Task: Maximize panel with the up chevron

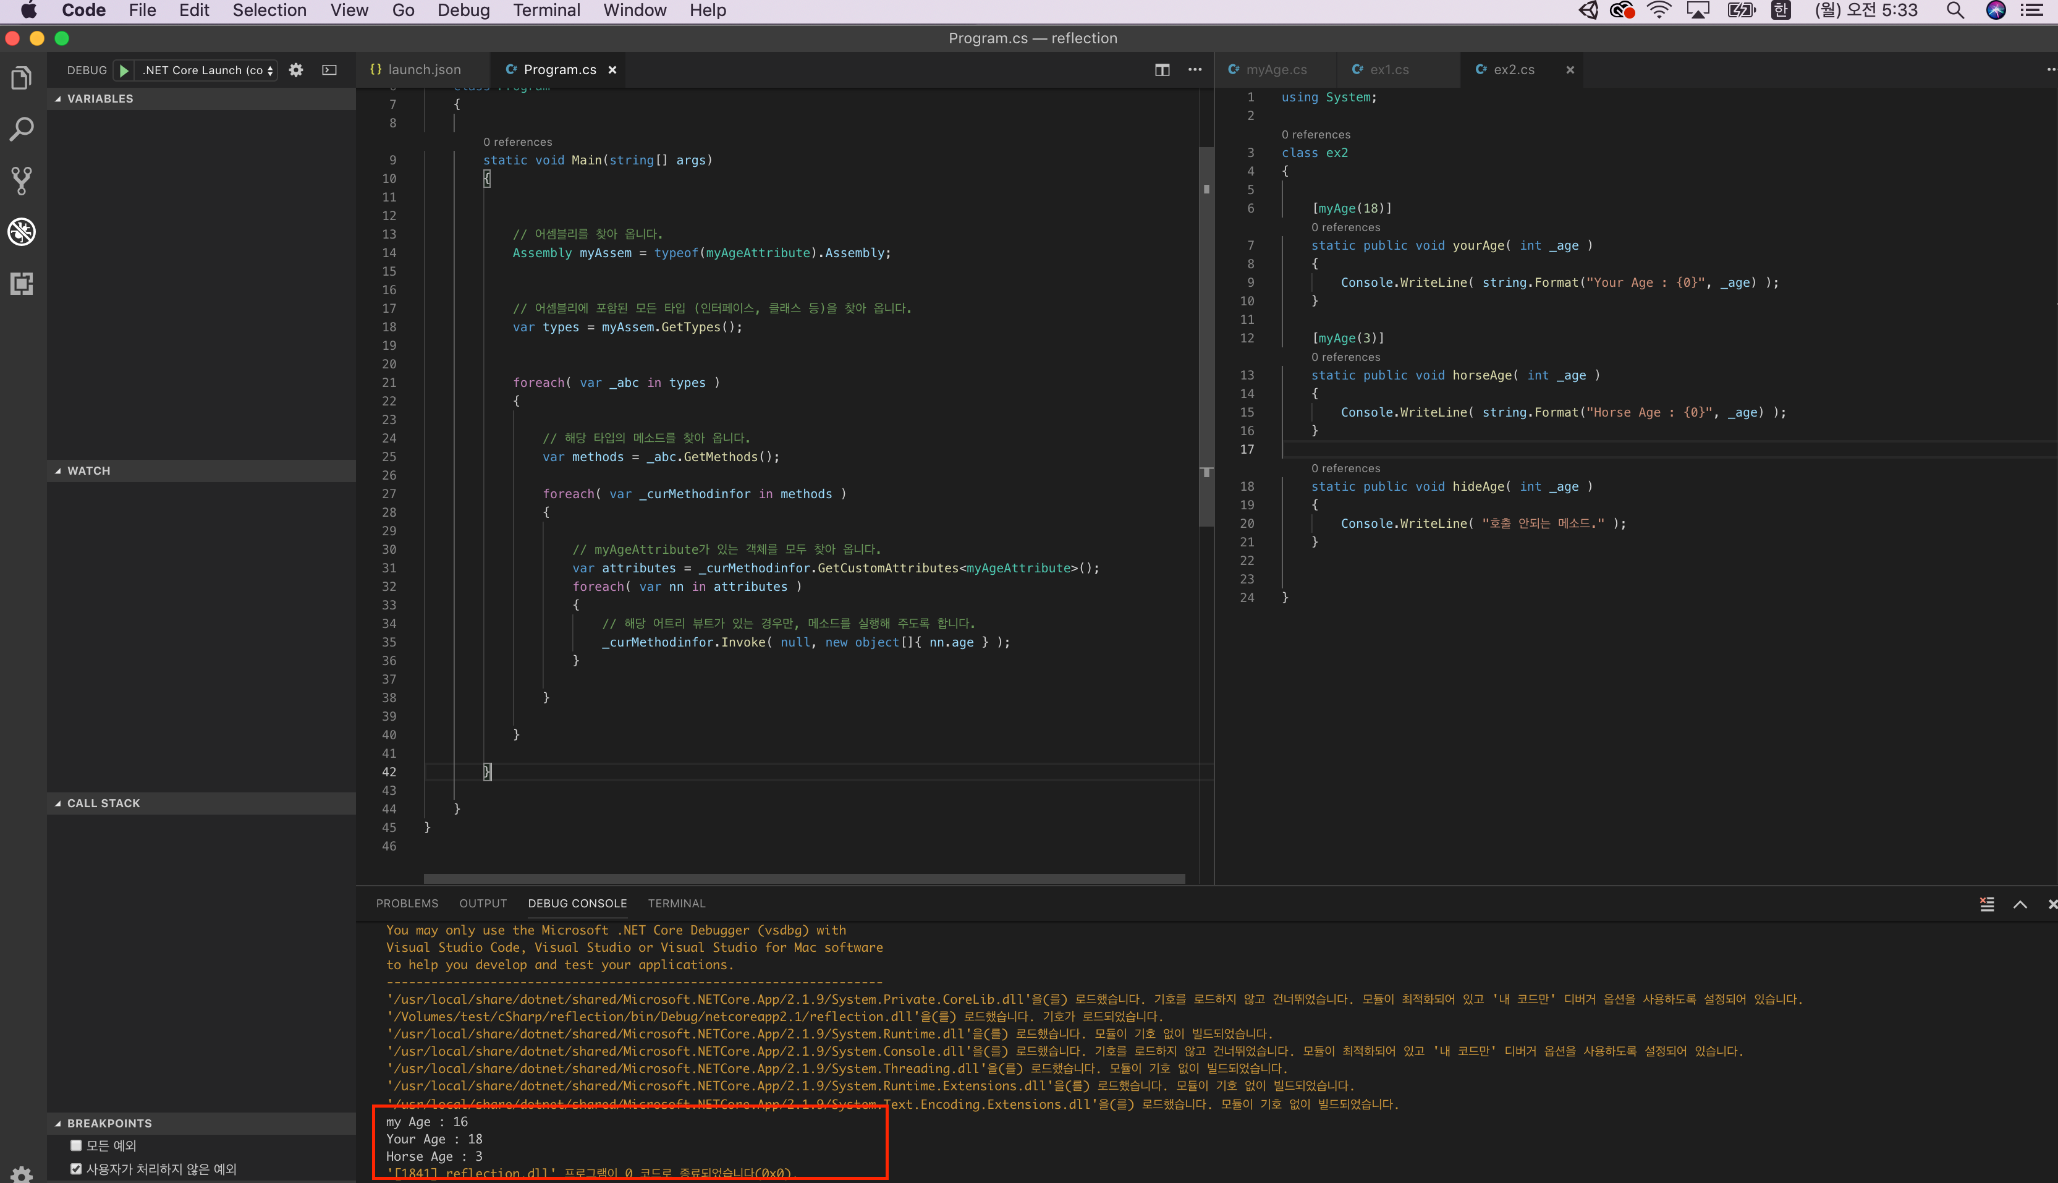Action: point(2020,904)
